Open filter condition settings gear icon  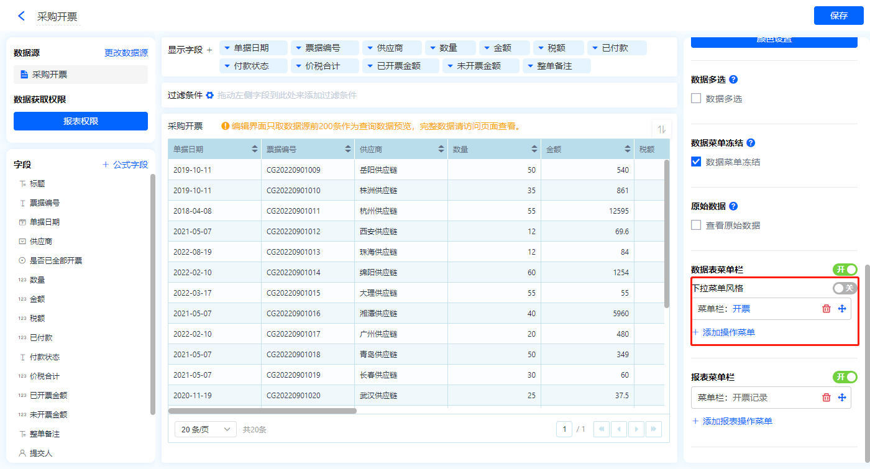coord(210,95)
